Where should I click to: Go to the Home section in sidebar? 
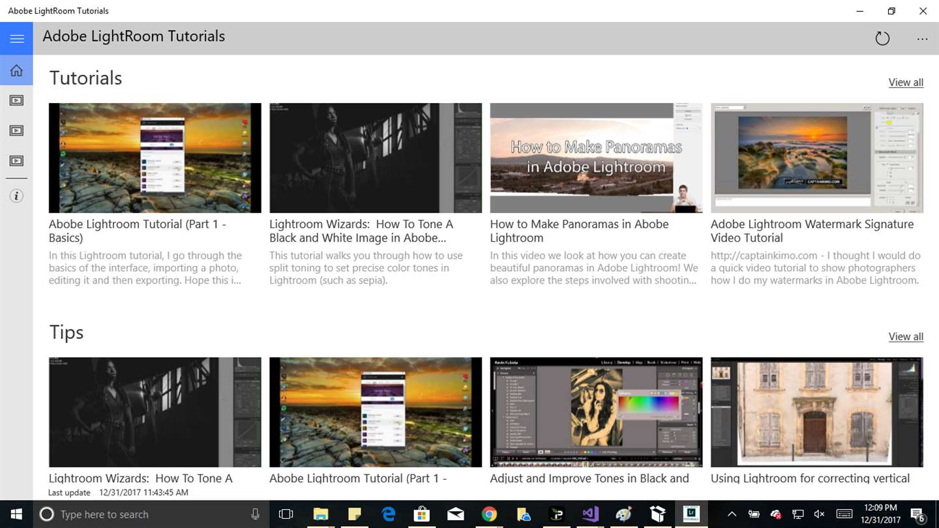pyautogui.click(x=16, y=70)
